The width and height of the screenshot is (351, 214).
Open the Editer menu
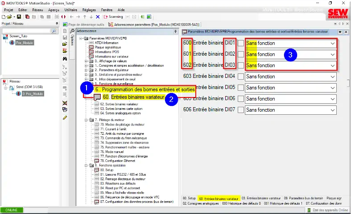pos(23,10)
